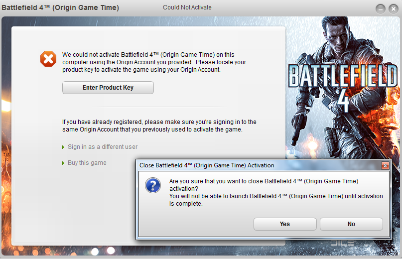Click the Could Not Activate title text

point(187,7)
